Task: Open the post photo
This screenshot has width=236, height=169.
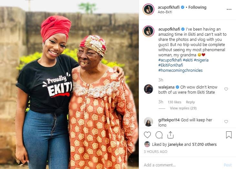Action: tap(69, 84)
